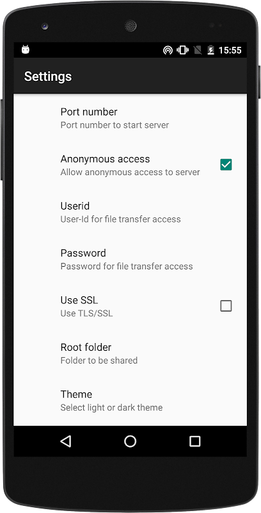Tap the 15:55 clock in the status bar
261x513 pixels.
point(230,50)
